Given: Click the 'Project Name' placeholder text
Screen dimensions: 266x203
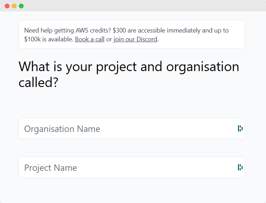Looking at the screenshot, I should pyautogui.click(x=51, y=168).
